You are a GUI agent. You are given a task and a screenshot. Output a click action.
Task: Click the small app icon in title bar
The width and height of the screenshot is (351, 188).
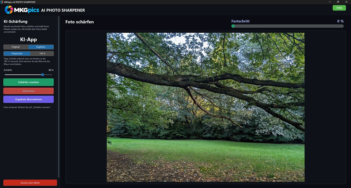point(2,2)
